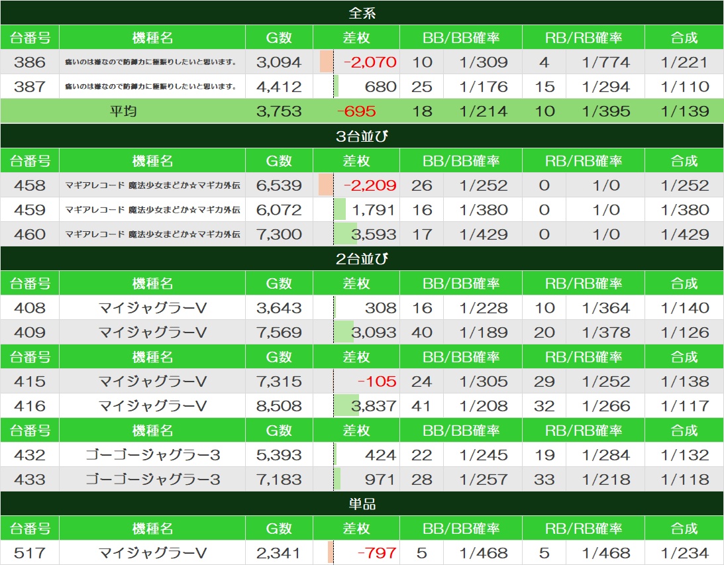Click the 全系 section header
This screenshot has height=565, width=724.
click(362, 13)
